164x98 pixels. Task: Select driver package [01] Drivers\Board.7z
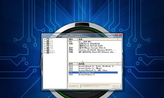(x=93, y=66)
